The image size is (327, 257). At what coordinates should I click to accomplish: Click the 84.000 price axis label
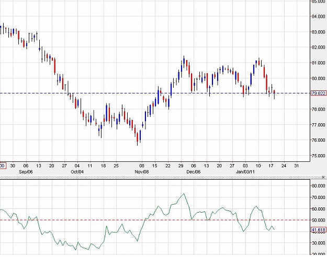(x=319, y=16)
